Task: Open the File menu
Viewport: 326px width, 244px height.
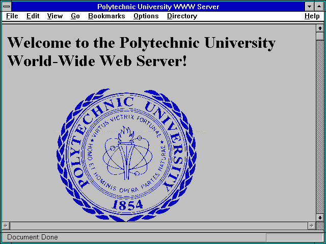Action: [x=12, y=16]
